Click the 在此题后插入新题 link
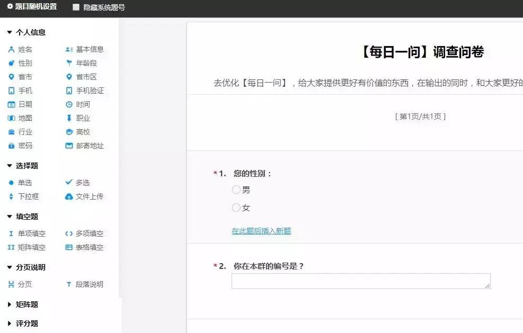The height and width of the screenshot is (333, 523). 261,231
